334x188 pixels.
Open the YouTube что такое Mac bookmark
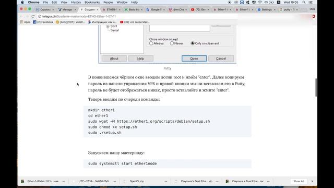(135, 22)
